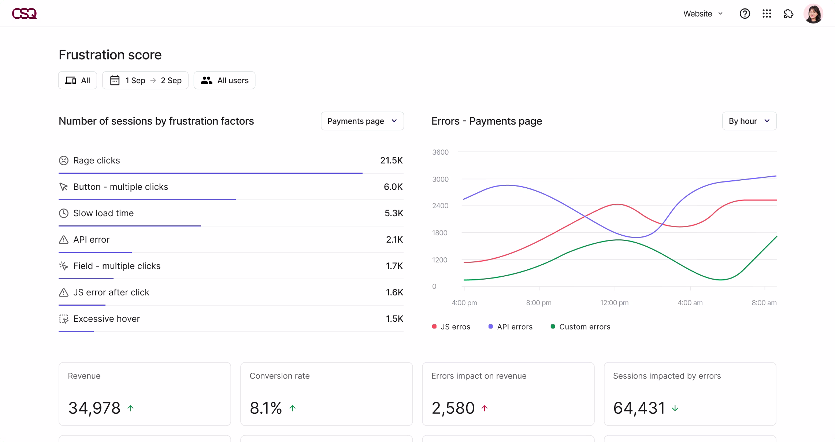Image resolution: width=835 pixels, height=442 pixels.
Task: Open the 1 Sep to 2 Sep date range
Action: click(145, 80)
